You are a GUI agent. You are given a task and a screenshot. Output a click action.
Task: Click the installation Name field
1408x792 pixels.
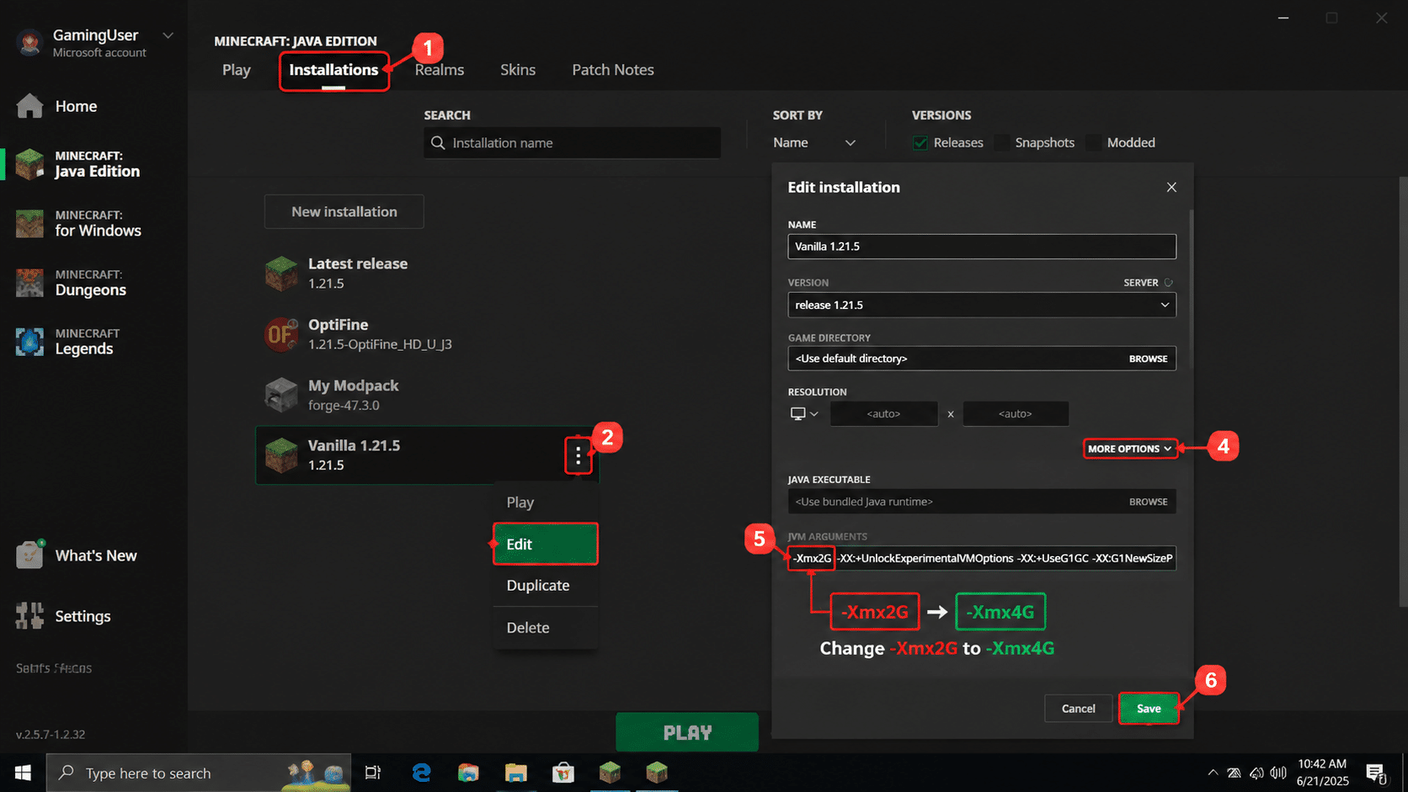click(x=982, y=247)
